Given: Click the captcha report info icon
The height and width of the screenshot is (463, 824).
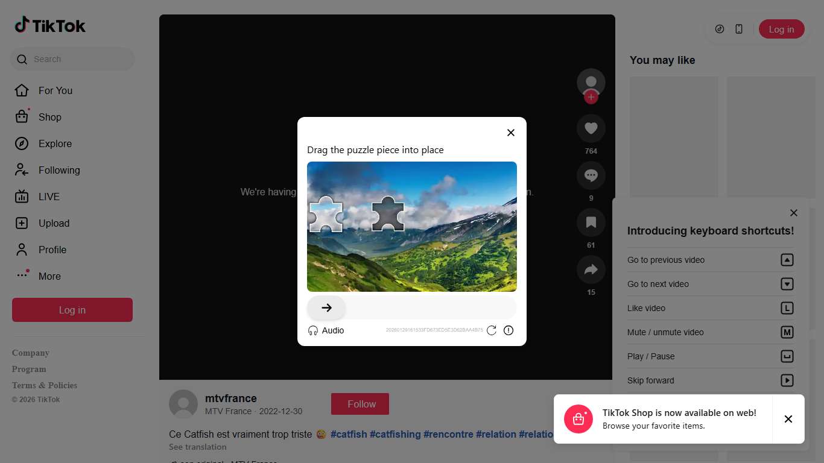Looking at the screenshot, I should click(x=509, y=330).
